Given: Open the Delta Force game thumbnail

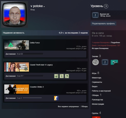Looking at the screenshot, I should [16, 45].
